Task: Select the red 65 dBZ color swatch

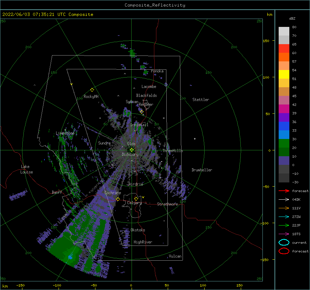Action: pyautogui.click(x=284, y=48)
